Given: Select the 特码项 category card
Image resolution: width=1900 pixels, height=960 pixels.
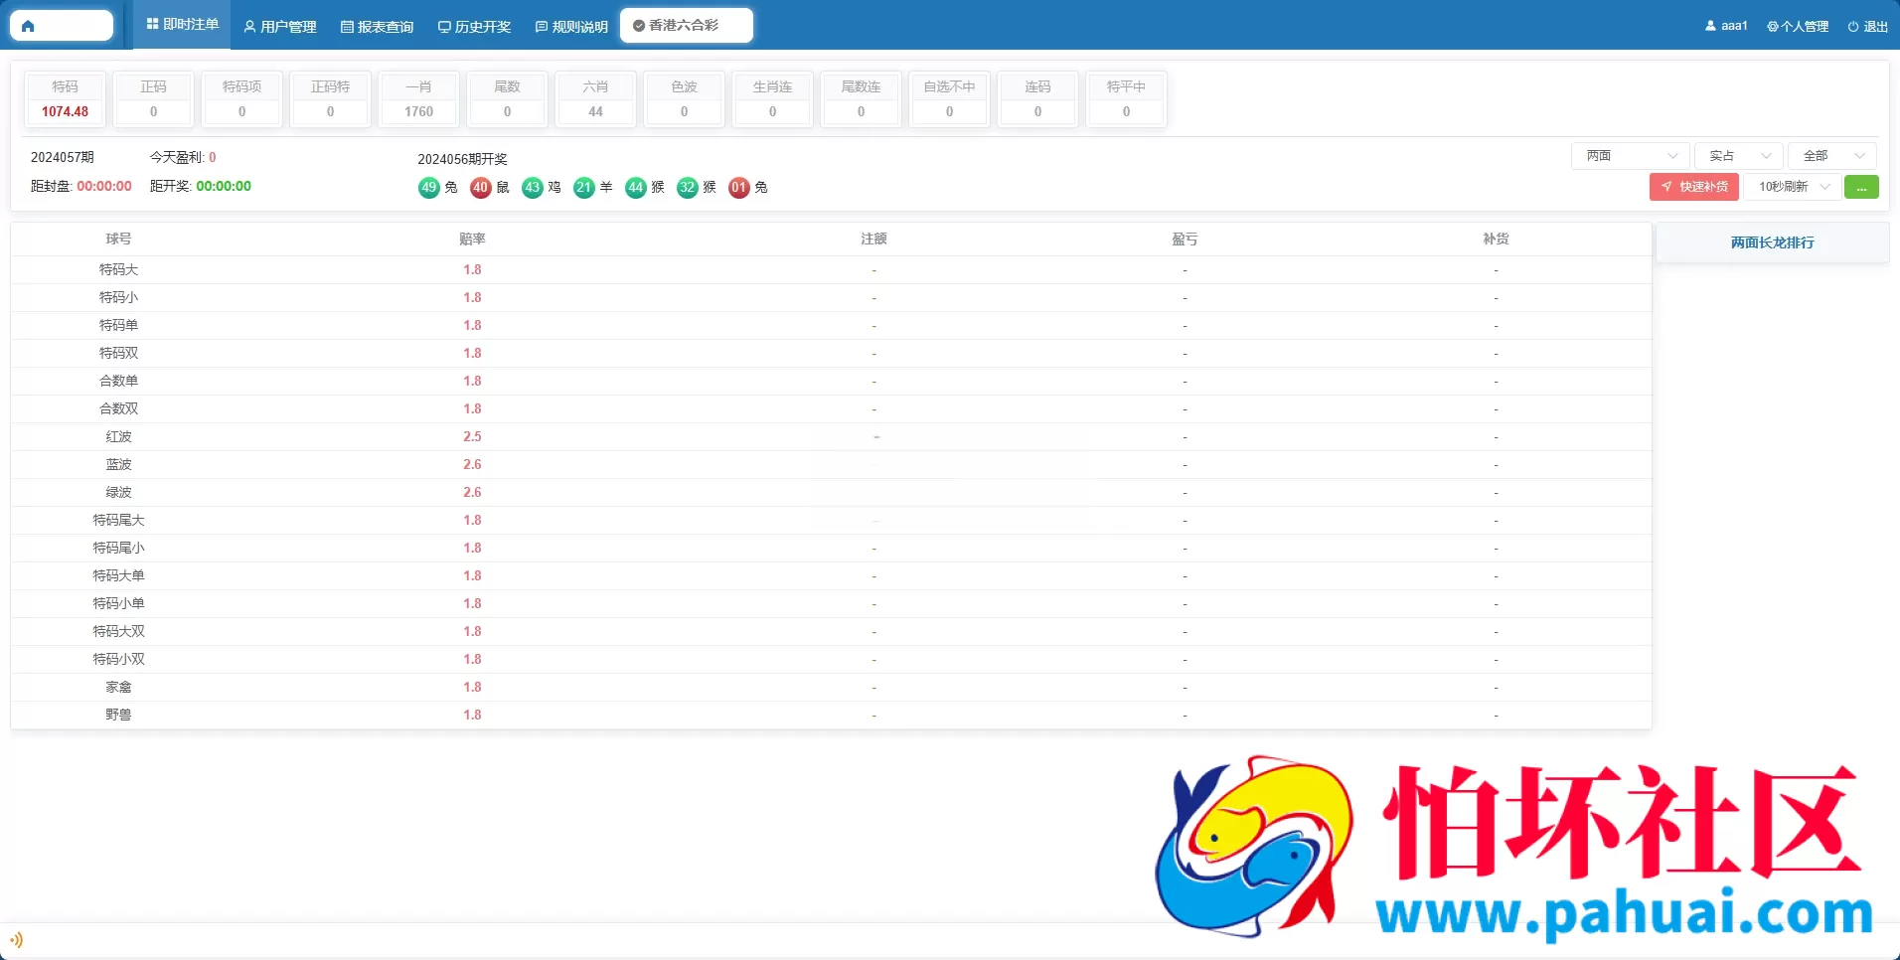Looking at the screenshot, I should (x=242, y=99).
